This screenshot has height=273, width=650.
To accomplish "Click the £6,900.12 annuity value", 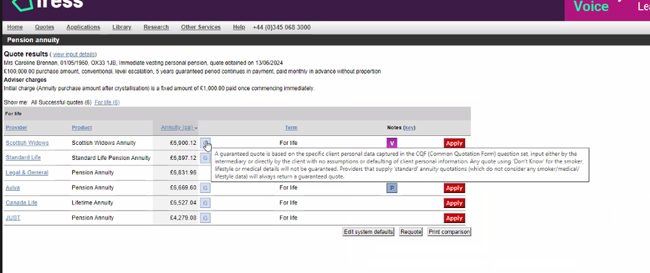I will [x=183, y=143].
